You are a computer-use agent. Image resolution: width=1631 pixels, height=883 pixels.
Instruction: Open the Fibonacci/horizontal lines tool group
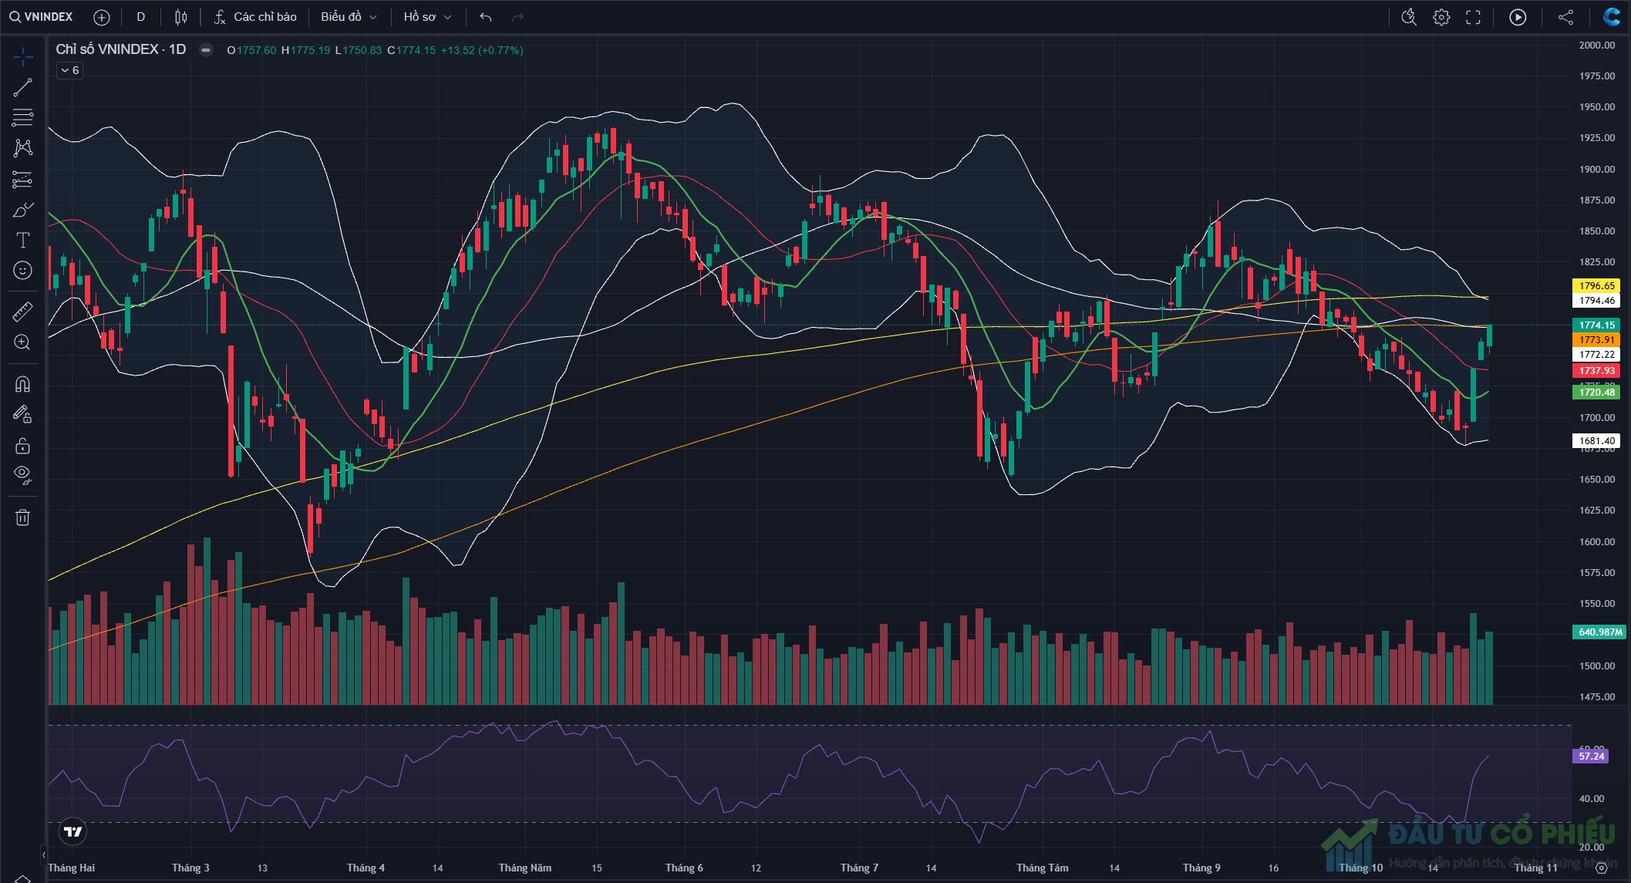[22, 117]
